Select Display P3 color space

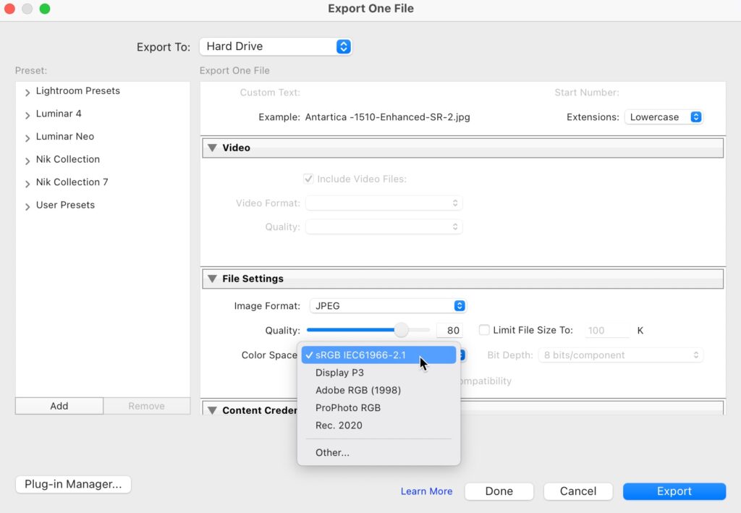click(x=339, y=373)
